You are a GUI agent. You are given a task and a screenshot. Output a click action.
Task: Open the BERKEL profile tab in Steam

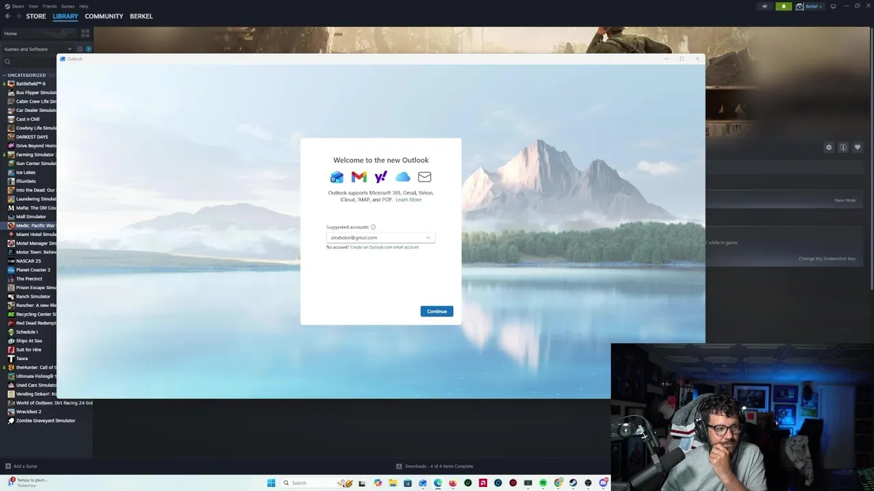(x=141, y=16)
